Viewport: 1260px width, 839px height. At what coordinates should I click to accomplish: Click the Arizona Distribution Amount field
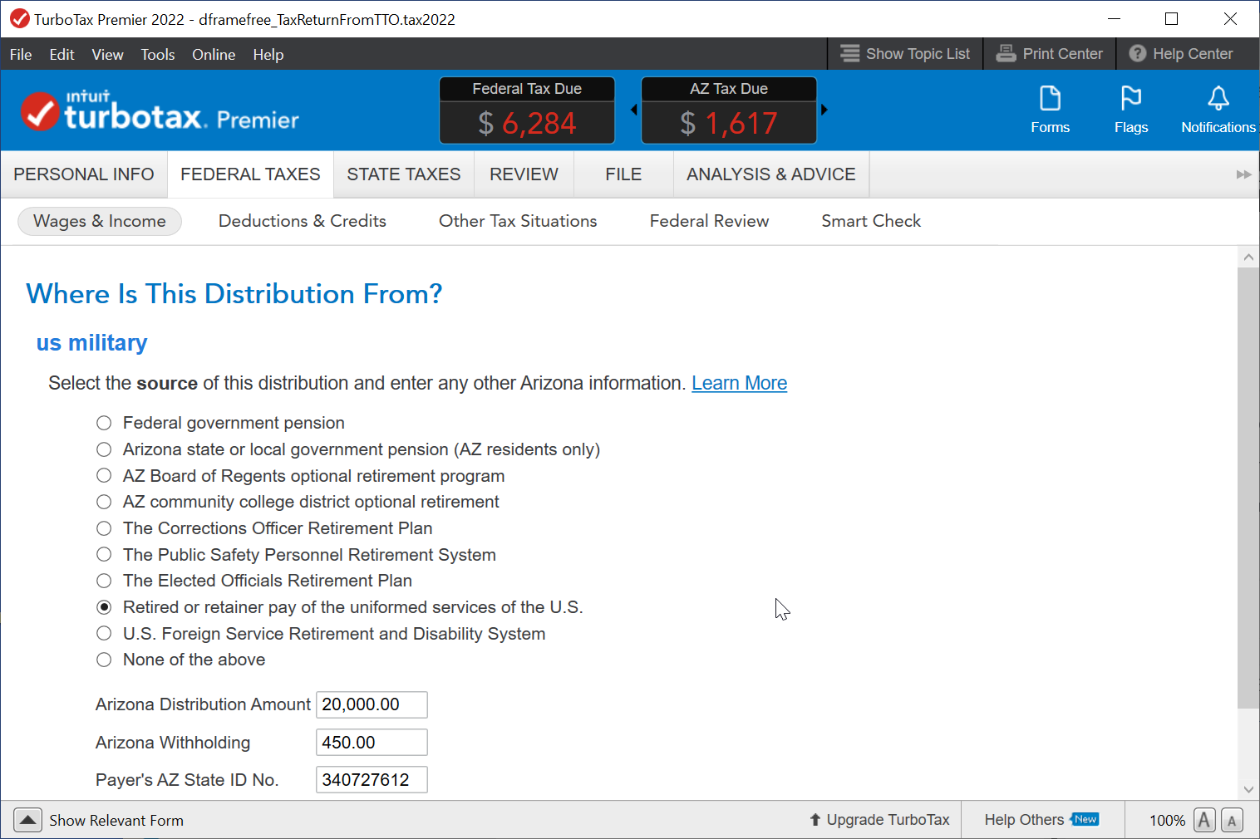(x=372, y=704)
